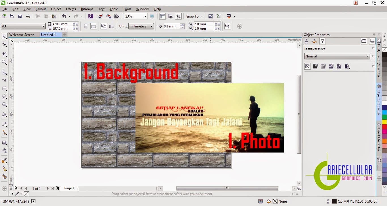Pick the No Color swatch in the palette
The height and width of the screenshot is (206, 387).
point(384,50)
